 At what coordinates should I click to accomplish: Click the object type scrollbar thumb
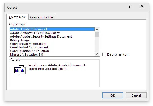[97, 34]
